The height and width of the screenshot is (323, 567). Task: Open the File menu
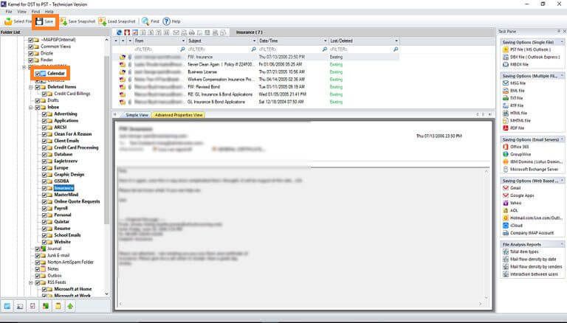(x=9, y=12)
